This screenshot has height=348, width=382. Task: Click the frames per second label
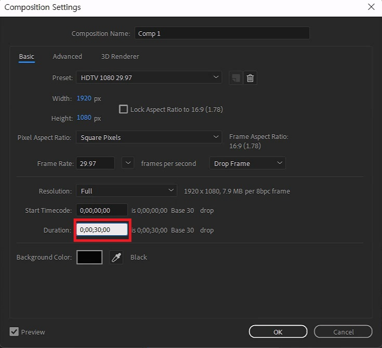(x=168, y=163)
